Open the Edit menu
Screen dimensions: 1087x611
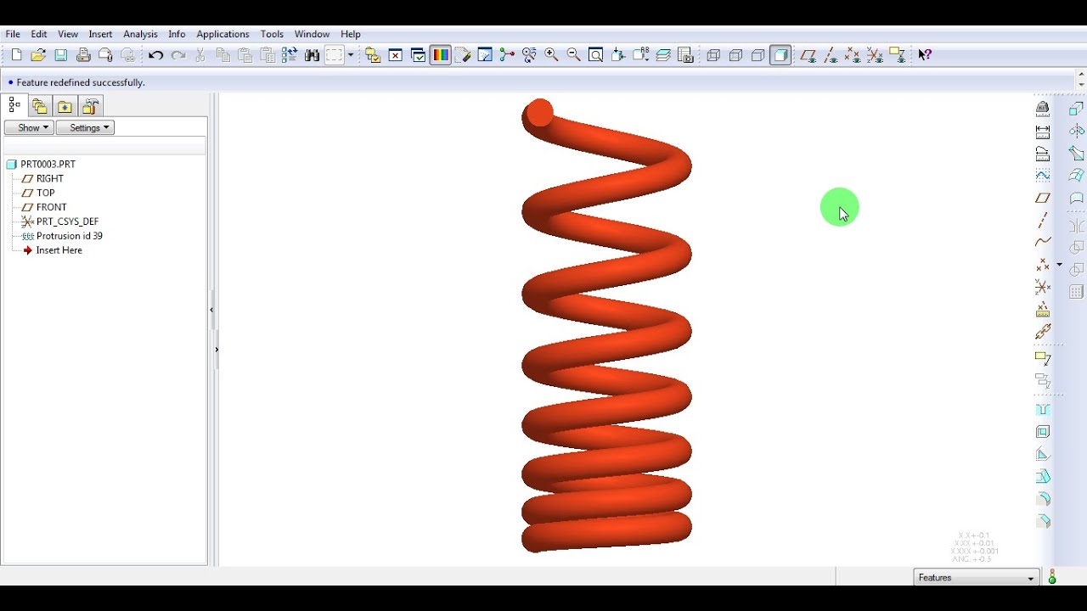tap(39, 34)
